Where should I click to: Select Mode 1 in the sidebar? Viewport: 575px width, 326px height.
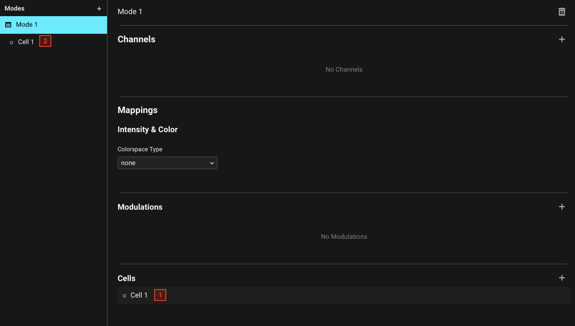point(54,25)
